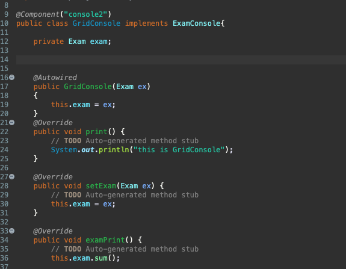Click the Exam parameter type on line 28
Image resolution: width=346 pixels, height=269 pixels.
(x=129, y=186)
